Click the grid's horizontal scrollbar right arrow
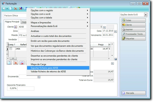The image size is (153, 102). pyautogui.click(x=109, y=58)
